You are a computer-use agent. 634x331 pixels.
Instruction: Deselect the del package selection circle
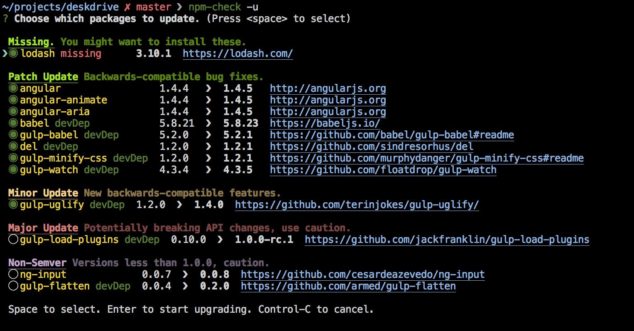pos(13,147)
